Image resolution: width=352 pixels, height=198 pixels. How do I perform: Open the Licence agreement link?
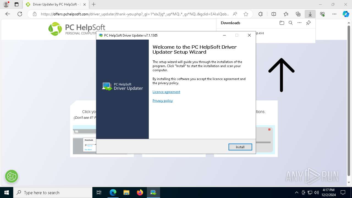click(166, 92)
